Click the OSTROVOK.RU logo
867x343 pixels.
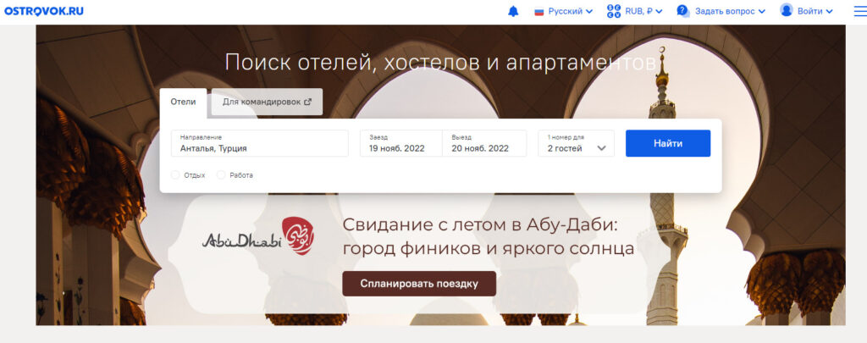coord(44,11)
